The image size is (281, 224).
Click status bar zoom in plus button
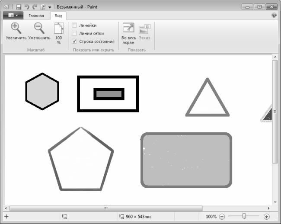tap(266, 217)
